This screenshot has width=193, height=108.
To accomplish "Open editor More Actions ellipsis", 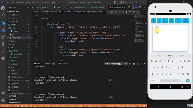I will pyautogui.click(x=144, y=7).
